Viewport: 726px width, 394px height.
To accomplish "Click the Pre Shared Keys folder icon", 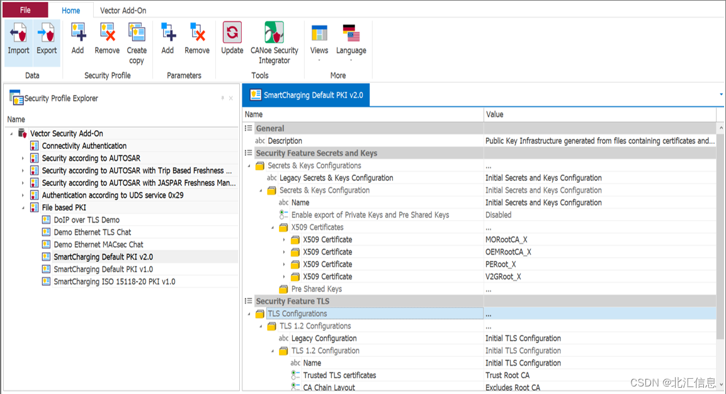I will (283, 289).
